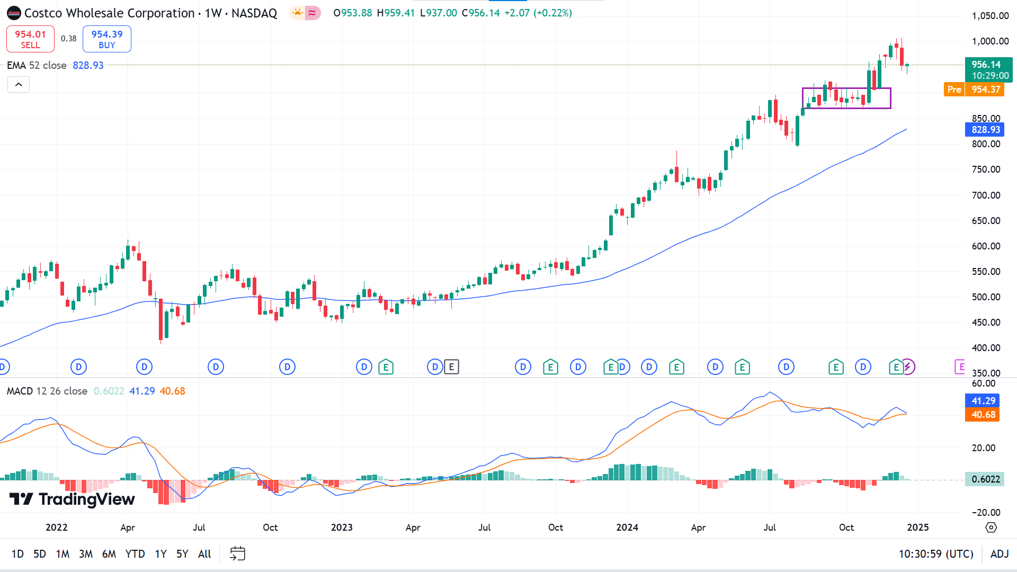Open timezone menu at 10:30:59 (UTC)
This screenshot has height=572, width=1017.
coord(936,554)
